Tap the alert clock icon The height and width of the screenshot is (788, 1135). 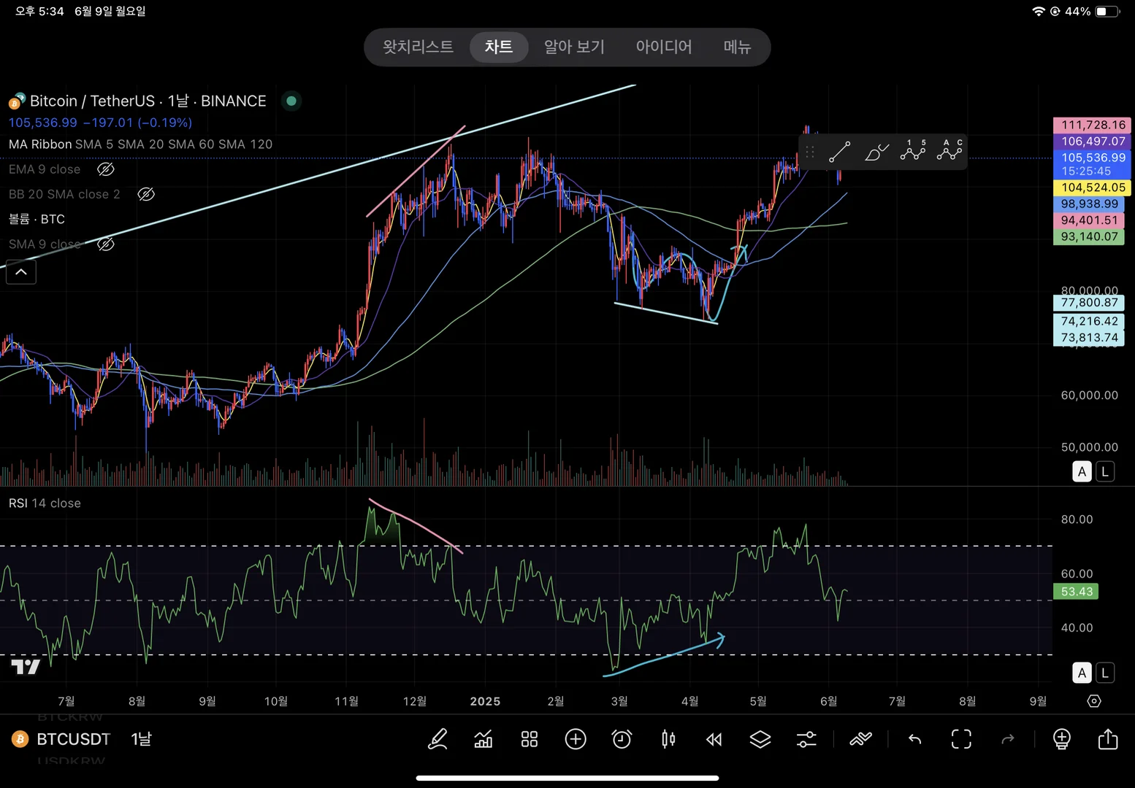(x=622, y=739)
